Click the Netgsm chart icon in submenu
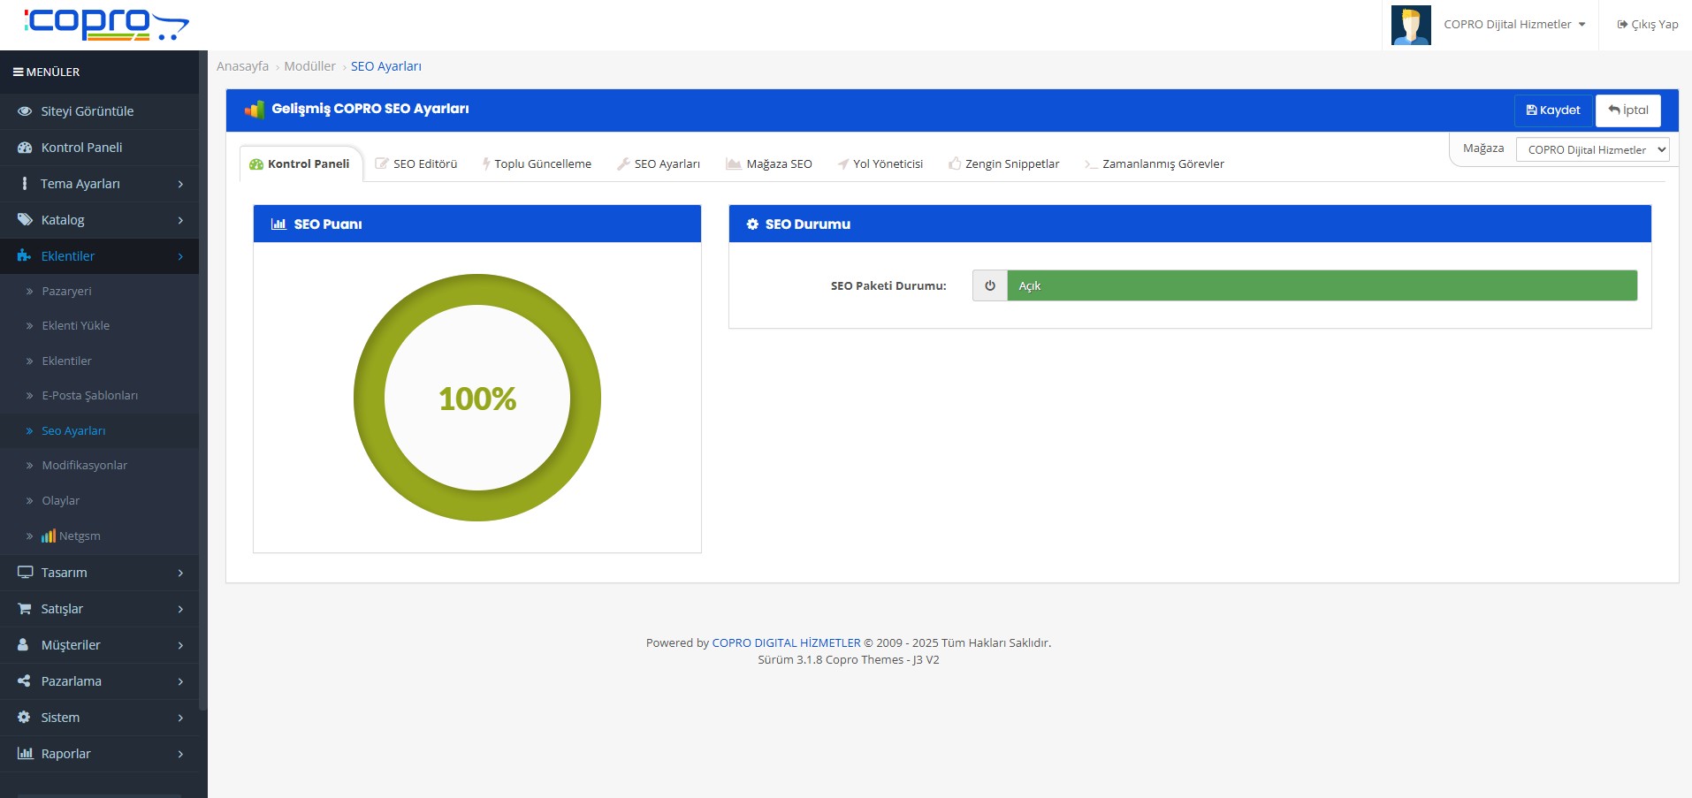The width and height of the screenshot is (1692, 798). [49, 536]
